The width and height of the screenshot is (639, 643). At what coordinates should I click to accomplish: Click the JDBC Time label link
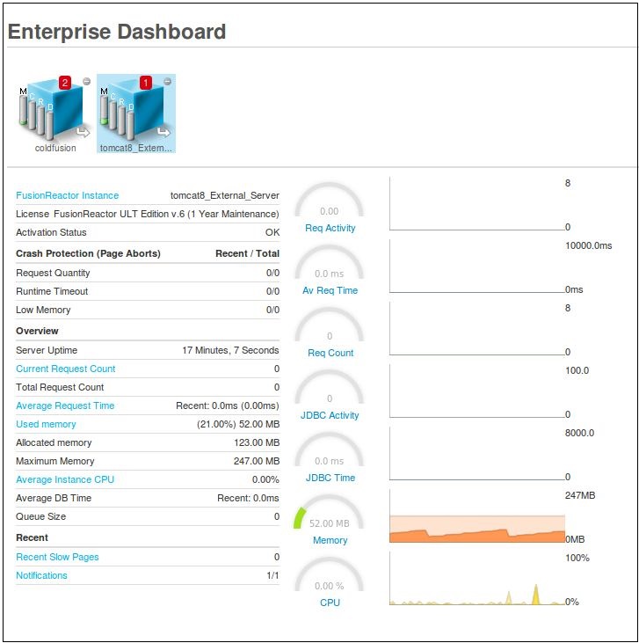tap(330, 478)
